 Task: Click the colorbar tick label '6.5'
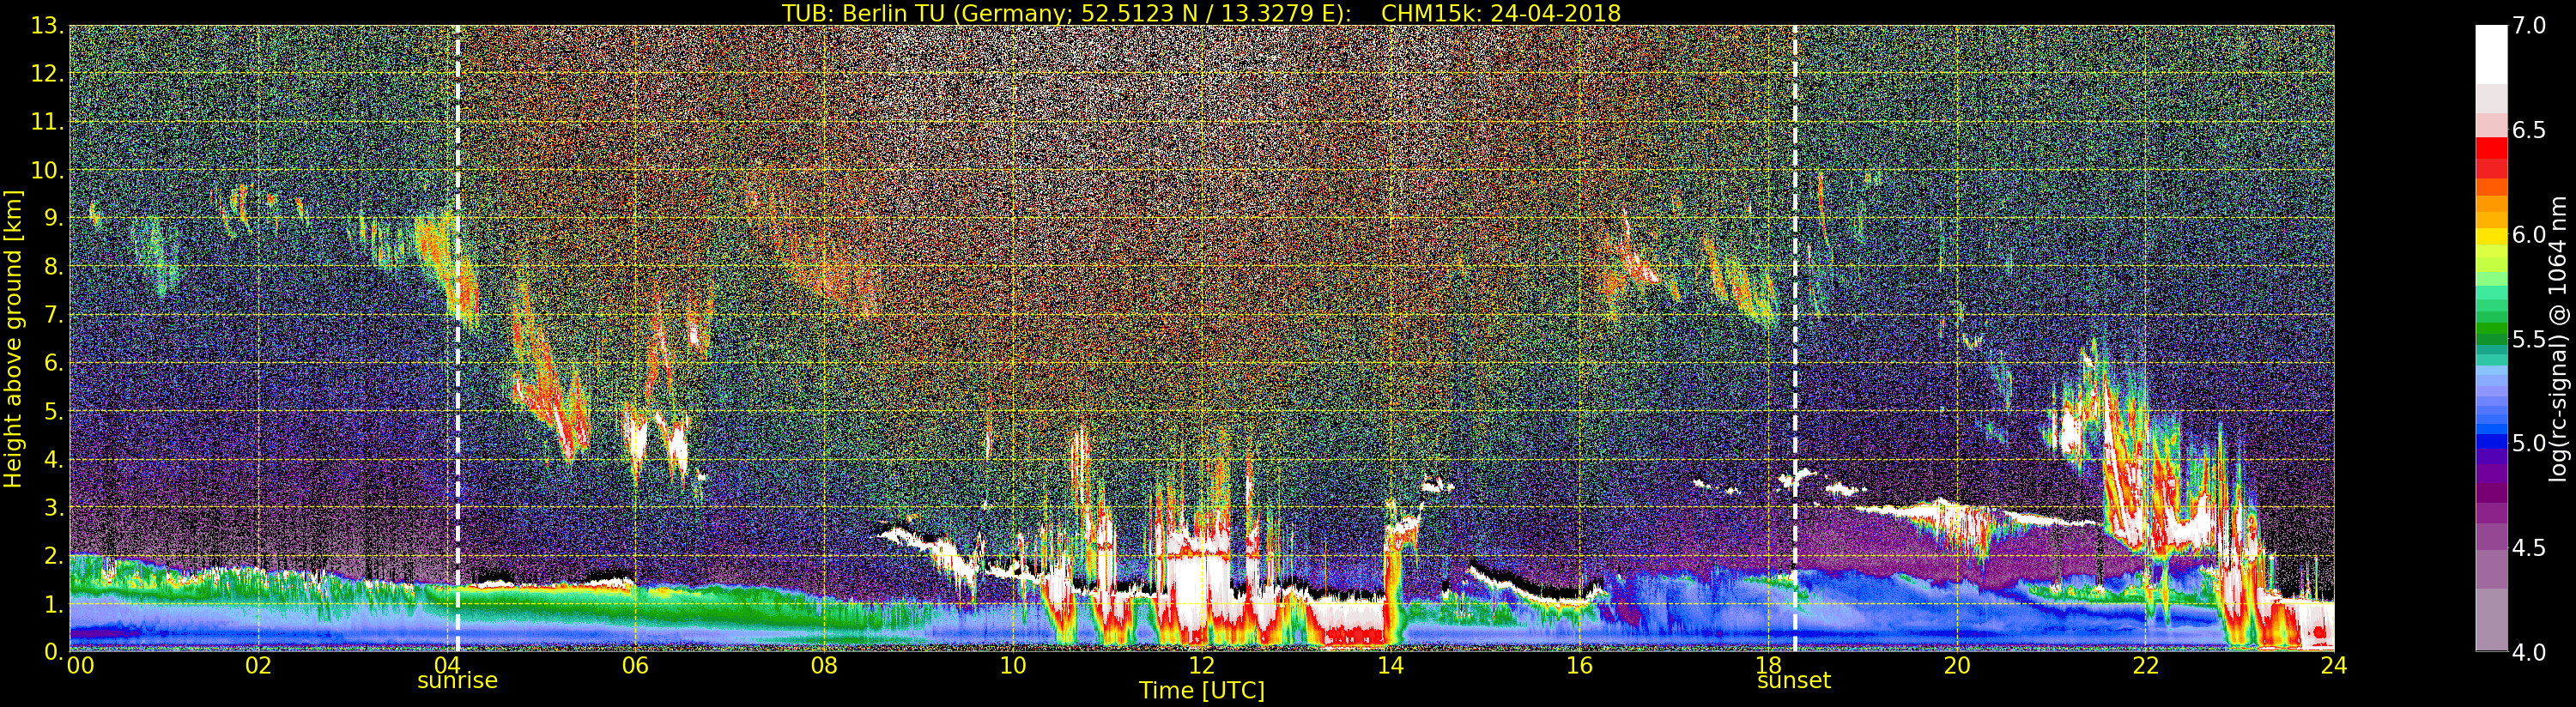pyautogui.click(x=2529, y=130)
